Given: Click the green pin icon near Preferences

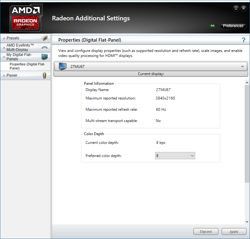Looking at the screenshot, I should [x=212, y=26].
